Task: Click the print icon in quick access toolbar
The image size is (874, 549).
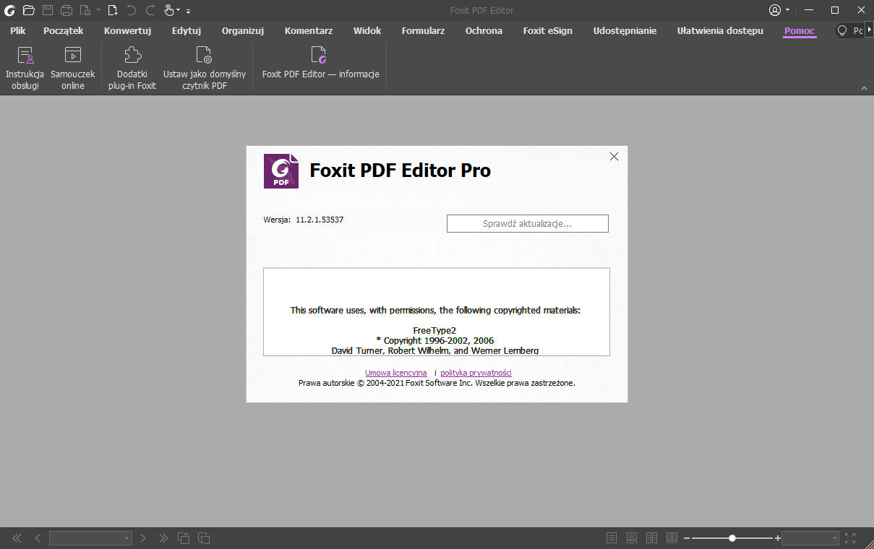Action: (x=67, y=10)
